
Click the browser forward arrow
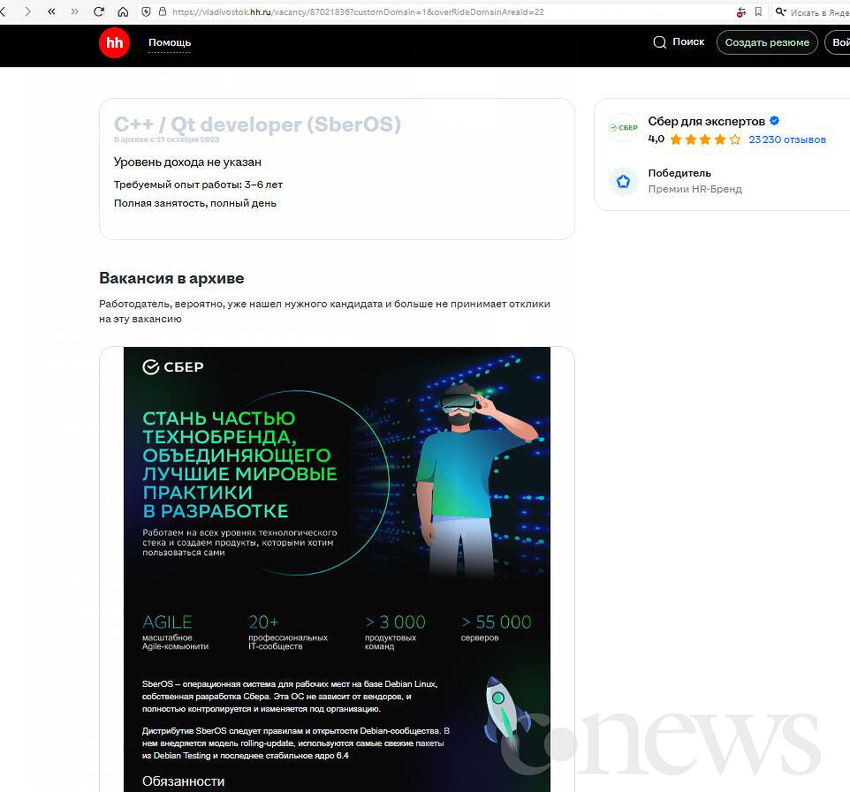(27, 11)
